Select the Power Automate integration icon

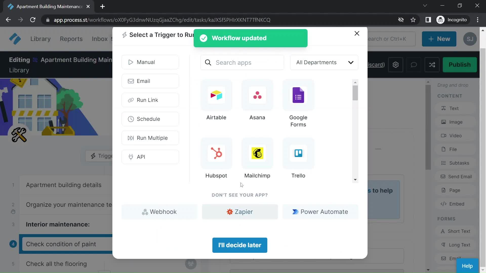(x=295, y=212)
